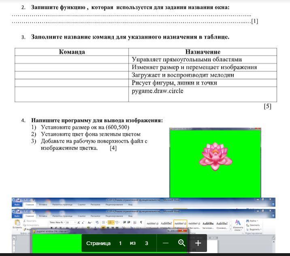290x256 pixels.
Task: Click the Grow Font icon
Action: (79, 222)
